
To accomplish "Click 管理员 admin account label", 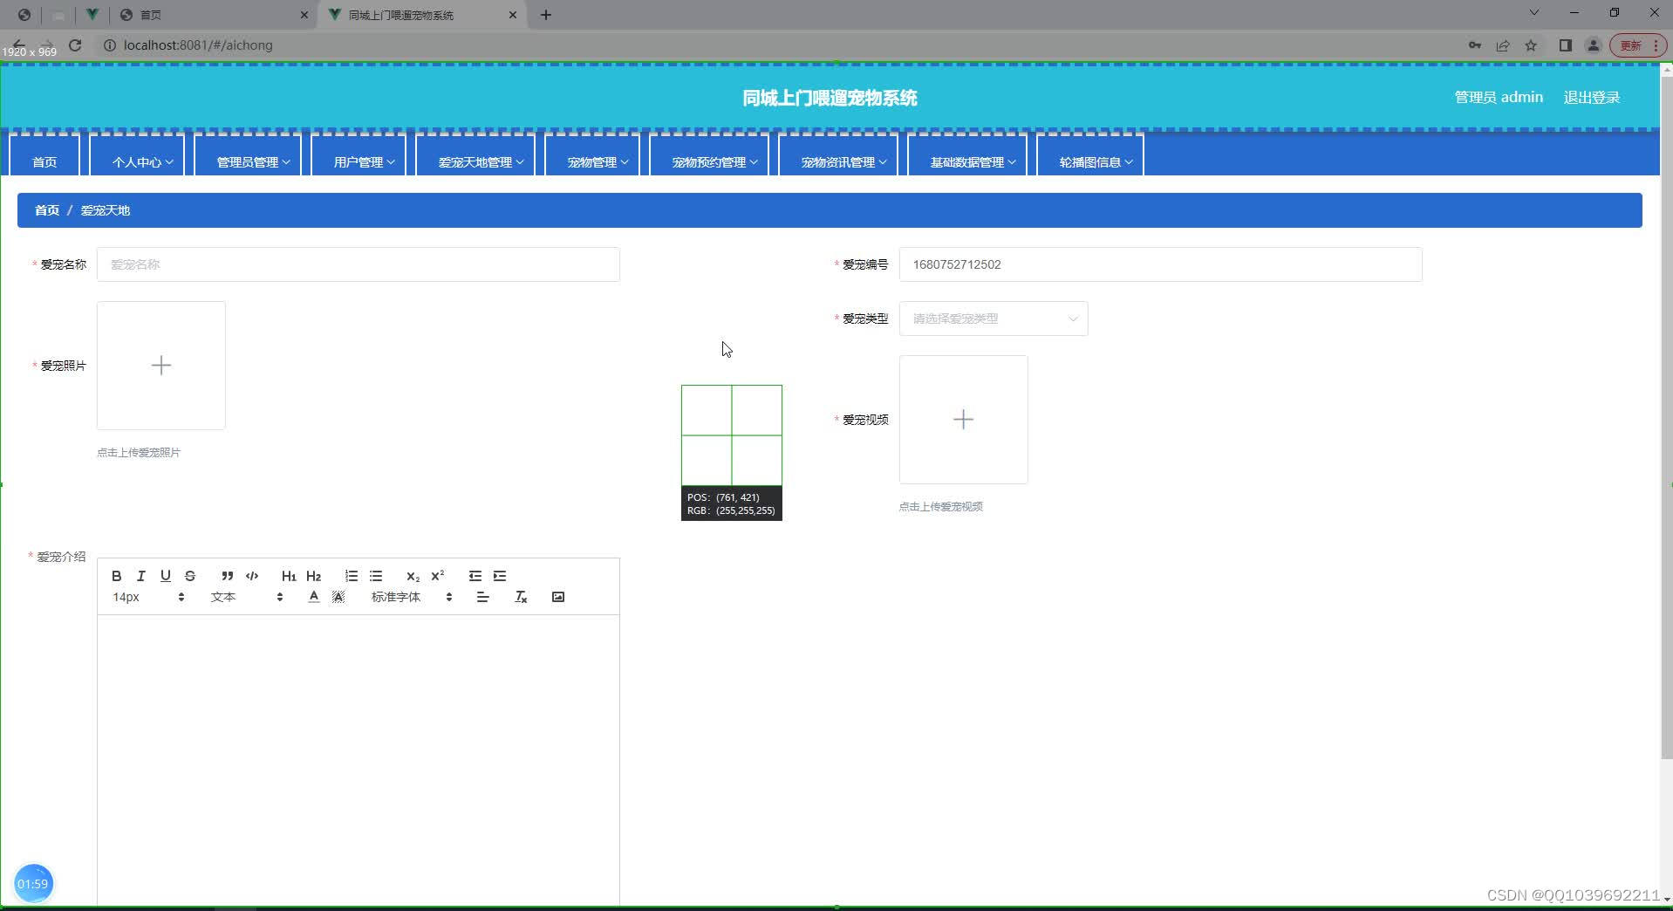I will 1499,98.
